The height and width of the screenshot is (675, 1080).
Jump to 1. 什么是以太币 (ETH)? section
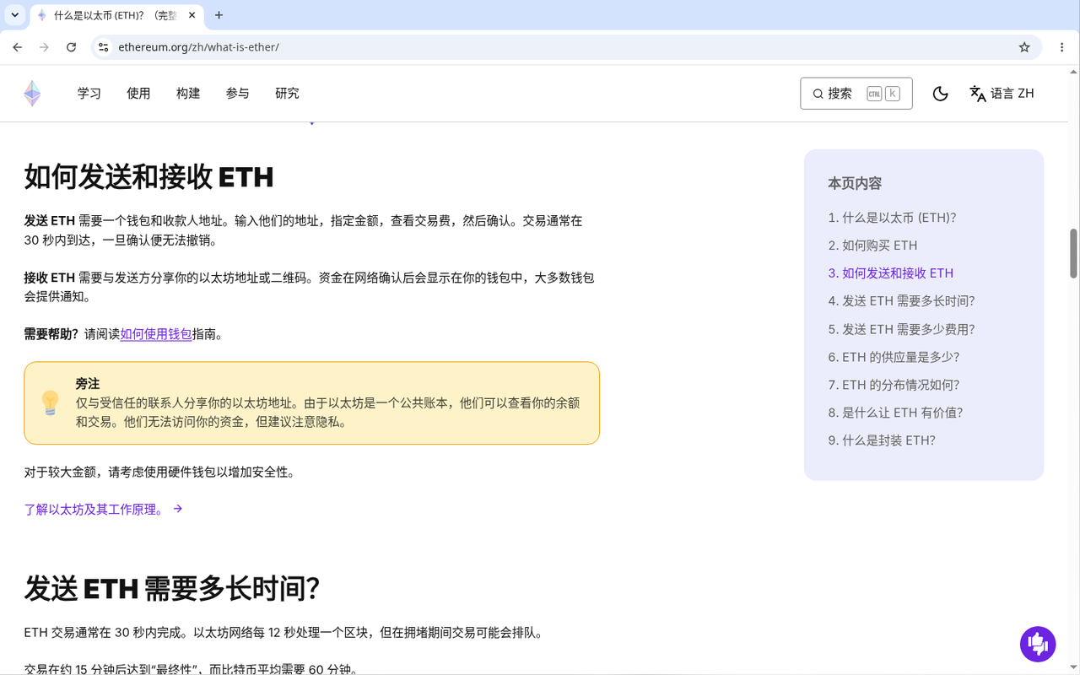tap(892, 218)
